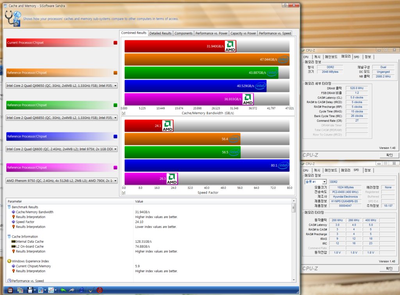Image resolution: width=400 pixels, height=295 pixels.
Task: Select the 메인보드 tab in upper CPU-Z window
Action: click(x=331, y=57)
